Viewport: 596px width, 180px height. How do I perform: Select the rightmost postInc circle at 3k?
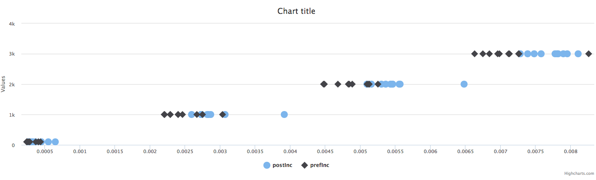pyautogui.click(x=578, y=54)
